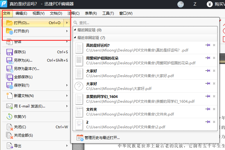Screen dimensions: 225x150
Task: Click the 迅捷PDF编辑器 app logo
Action: [x=4, y=4]
